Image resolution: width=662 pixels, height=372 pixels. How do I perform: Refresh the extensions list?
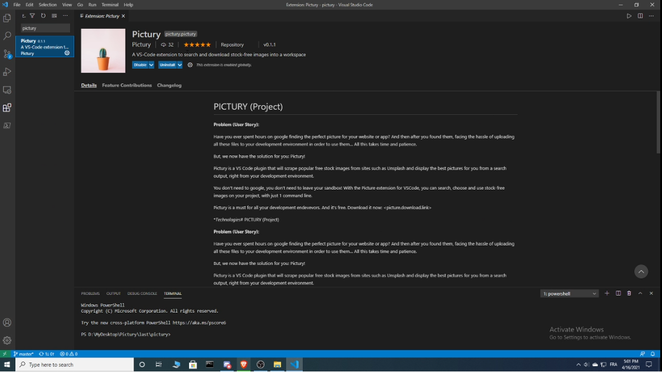click(x=43, y=16)
